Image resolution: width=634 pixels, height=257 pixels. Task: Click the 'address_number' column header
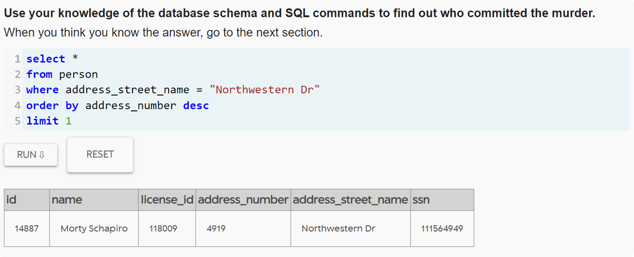[243, 200]
